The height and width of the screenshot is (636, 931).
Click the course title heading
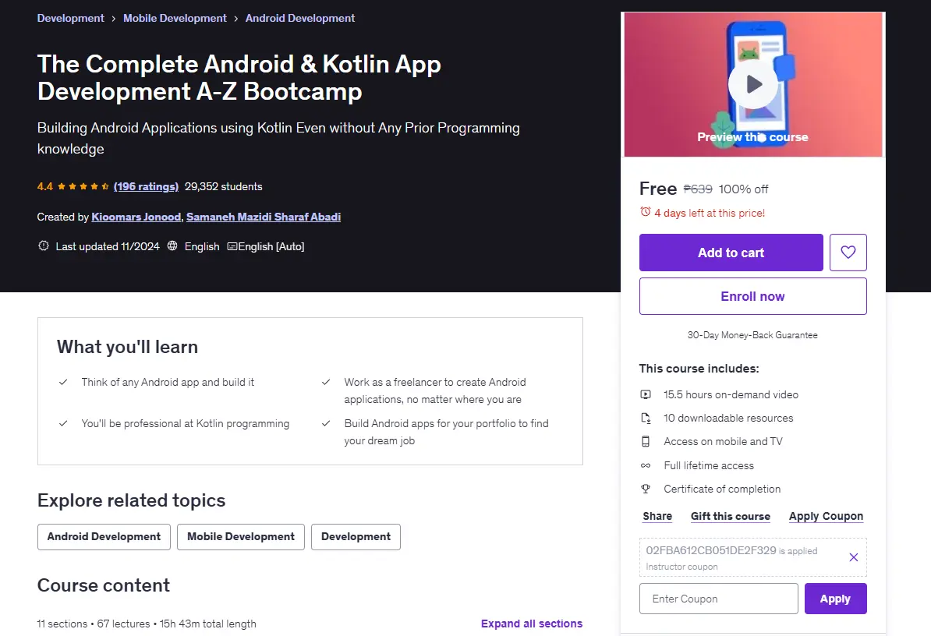[239, 78]
